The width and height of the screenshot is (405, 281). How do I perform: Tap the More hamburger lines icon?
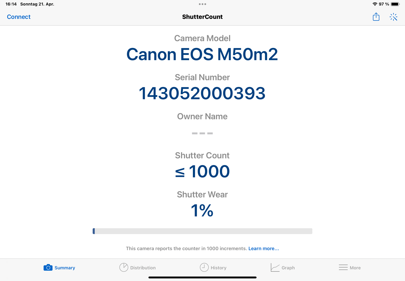[343, 267]
